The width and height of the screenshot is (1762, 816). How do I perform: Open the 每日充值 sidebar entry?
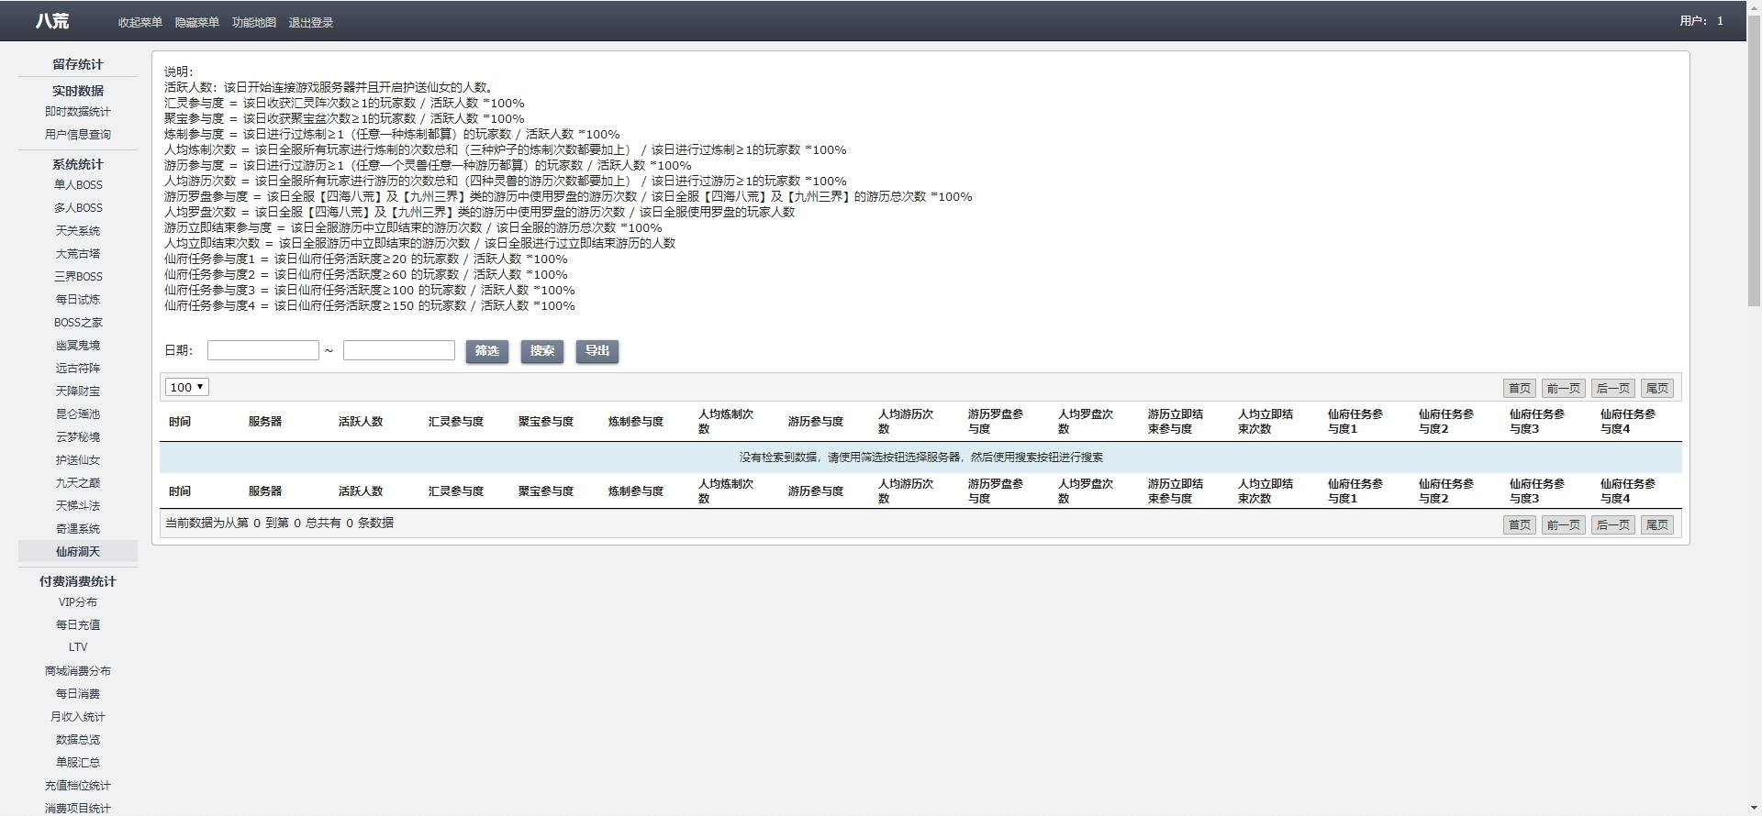click(x=78, y=625)
